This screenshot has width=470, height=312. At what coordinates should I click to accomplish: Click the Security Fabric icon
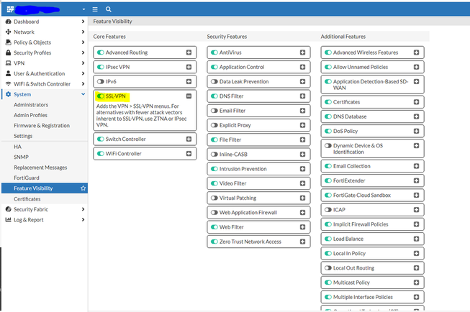(x=9, y=209)
